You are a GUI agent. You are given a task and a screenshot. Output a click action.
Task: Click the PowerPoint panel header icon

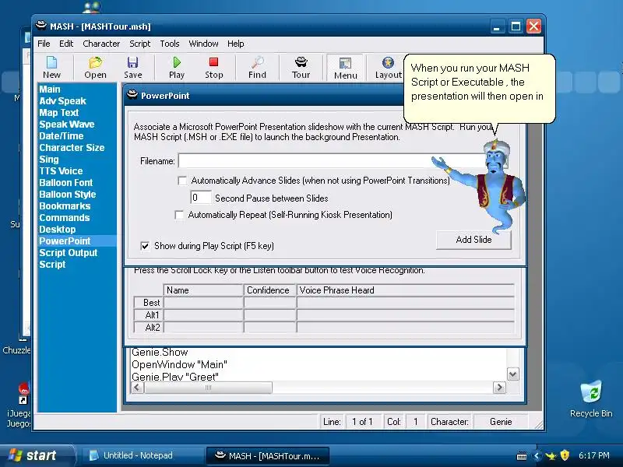(x=132, y=95)
